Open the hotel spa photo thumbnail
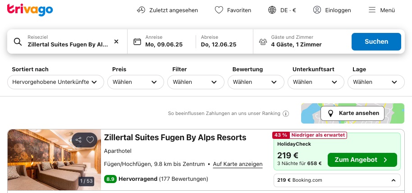412x193 pixels. (54, 160)
